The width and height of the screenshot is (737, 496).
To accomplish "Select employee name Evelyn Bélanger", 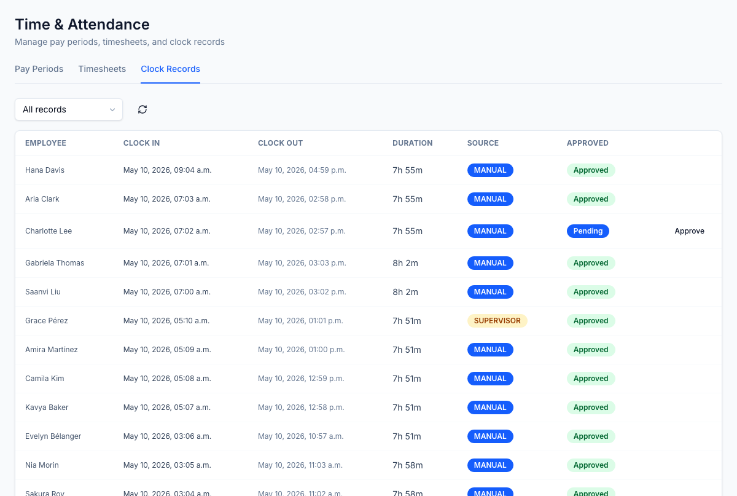I will pos(53,436).
